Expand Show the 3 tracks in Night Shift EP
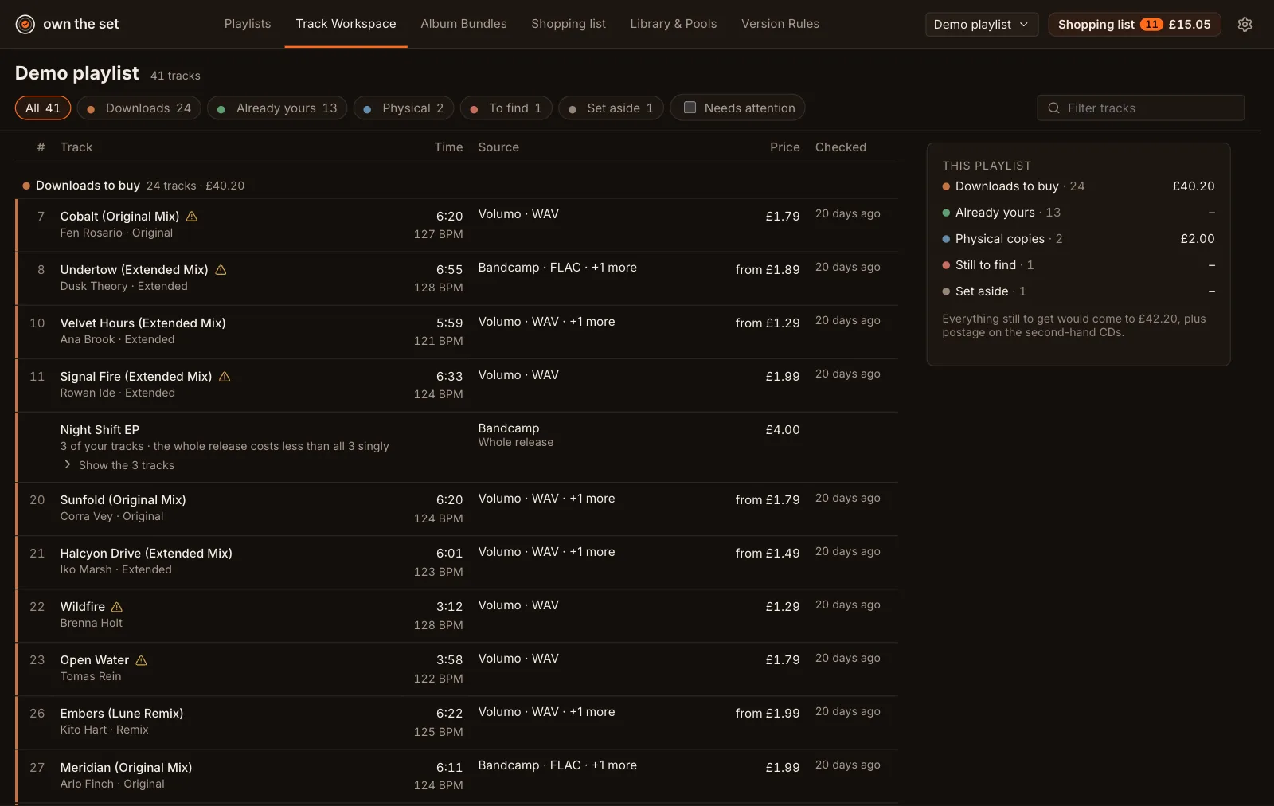This screenshot has height=806, width=1274. [119, 465]
